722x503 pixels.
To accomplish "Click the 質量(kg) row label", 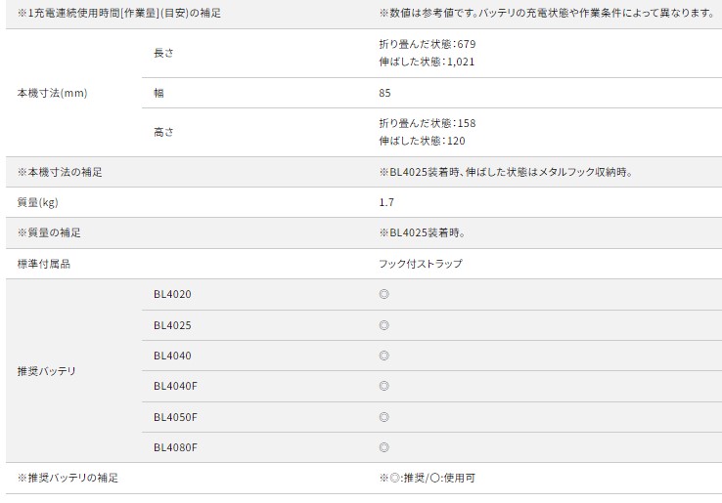I will 39,202.
